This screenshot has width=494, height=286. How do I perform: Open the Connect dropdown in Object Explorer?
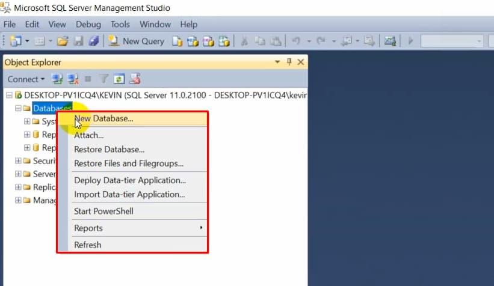pyautogui.click(x=26, y=79)
